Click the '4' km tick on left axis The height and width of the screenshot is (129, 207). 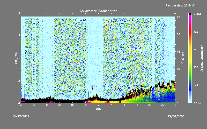(x=19, y=58)
